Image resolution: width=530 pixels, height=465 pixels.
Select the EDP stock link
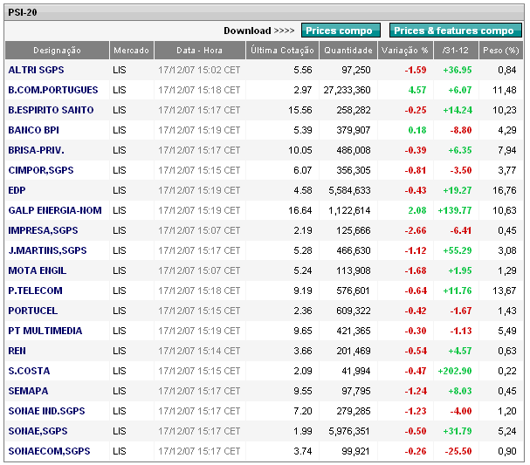click(x=17, y=190)
